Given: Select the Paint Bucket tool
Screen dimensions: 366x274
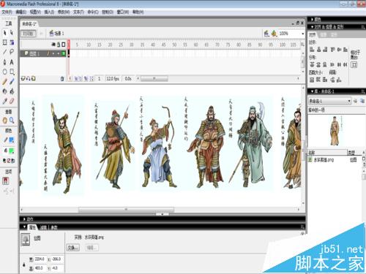Looking at the screenshot, I should tap(12, 91).
